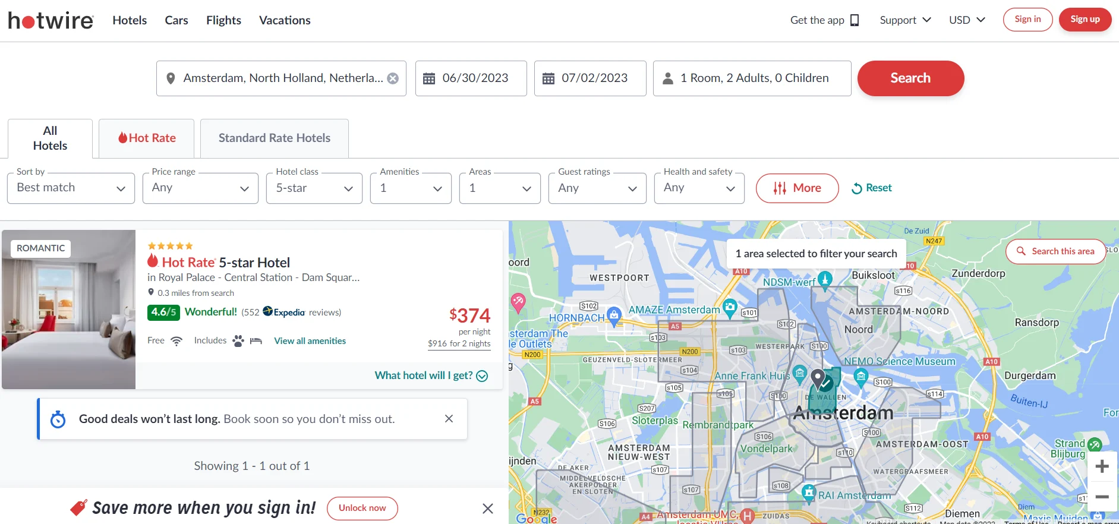Click the Get the app phone icon
Screen dimensions: 1119x524
855,20
